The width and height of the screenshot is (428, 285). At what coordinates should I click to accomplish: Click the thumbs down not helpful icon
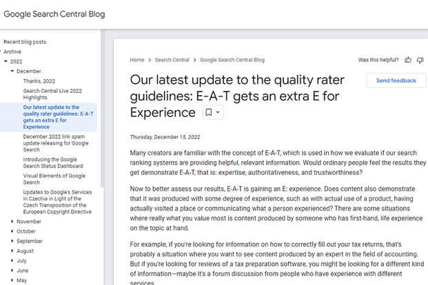pos(420,60)
